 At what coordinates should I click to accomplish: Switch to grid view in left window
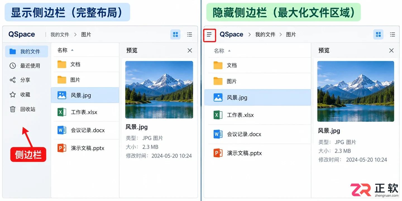(175, 35)
